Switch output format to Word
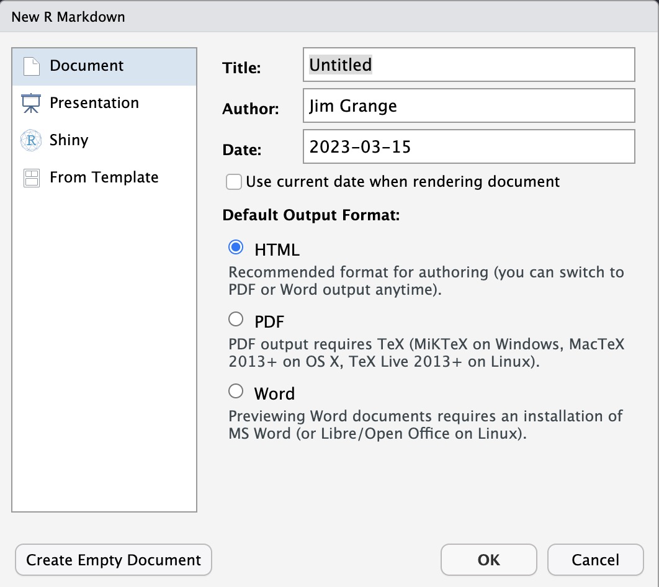Screen dimensions: 659x587 pyautogui.click(x=236, y=390)
